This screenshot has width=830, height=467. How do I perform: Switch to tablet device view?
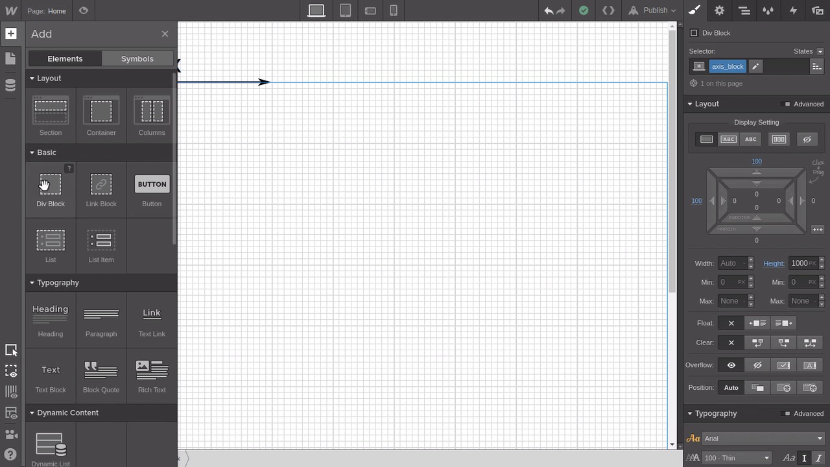click(x=346, y=10)
